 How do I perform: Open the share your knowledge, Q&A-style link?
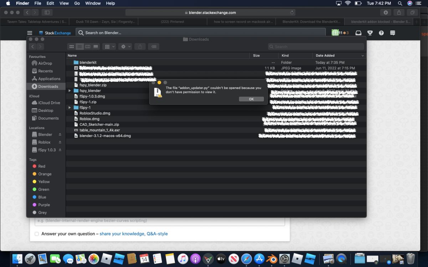coord(133,234)
